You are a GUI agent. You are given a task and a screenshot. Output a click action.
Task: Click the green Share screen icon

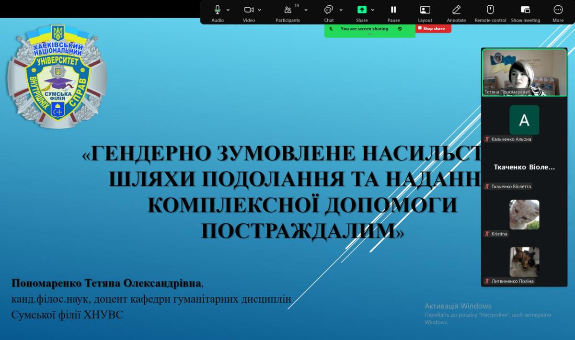tap(362, 10)
